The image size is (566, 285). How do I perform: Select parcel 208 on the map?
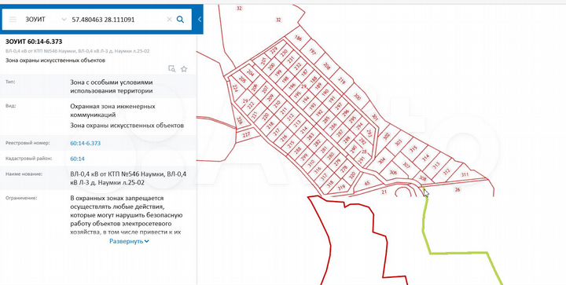pyautogui.click(x=327, y=66)
